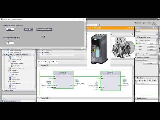
Task: Click the last icon in Breakpoints toolbar
Action: 155,80
